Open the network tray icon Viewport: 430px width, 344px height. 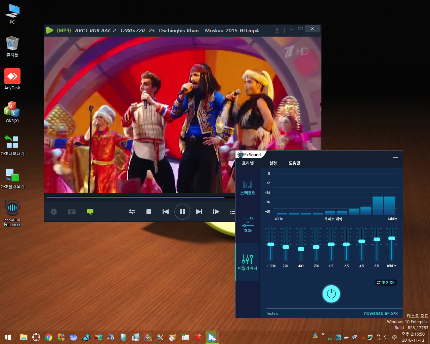(354, 337)
